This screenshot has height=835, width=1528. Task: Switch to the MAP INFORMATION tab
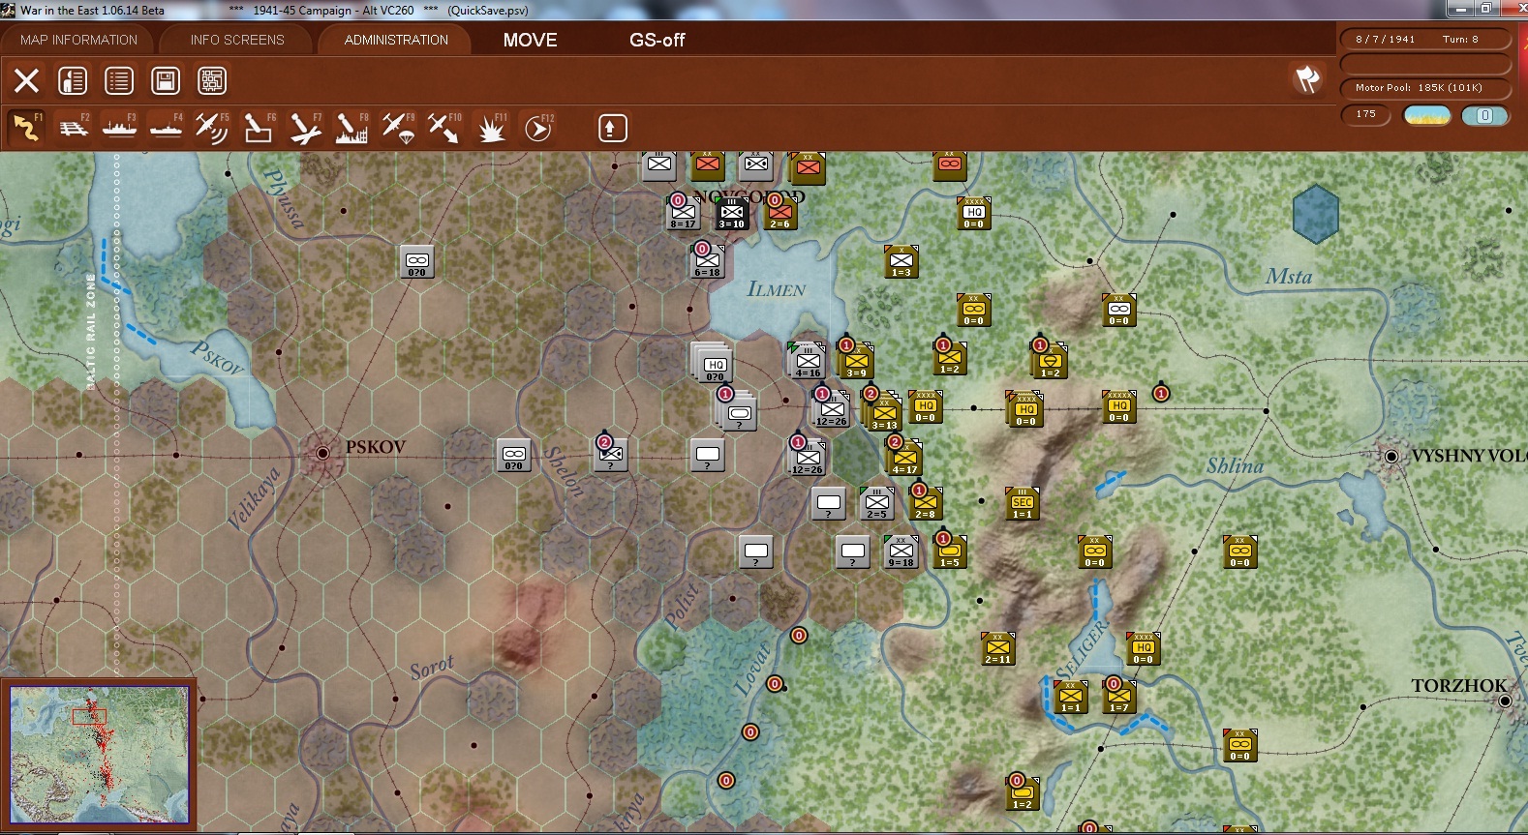78,40
